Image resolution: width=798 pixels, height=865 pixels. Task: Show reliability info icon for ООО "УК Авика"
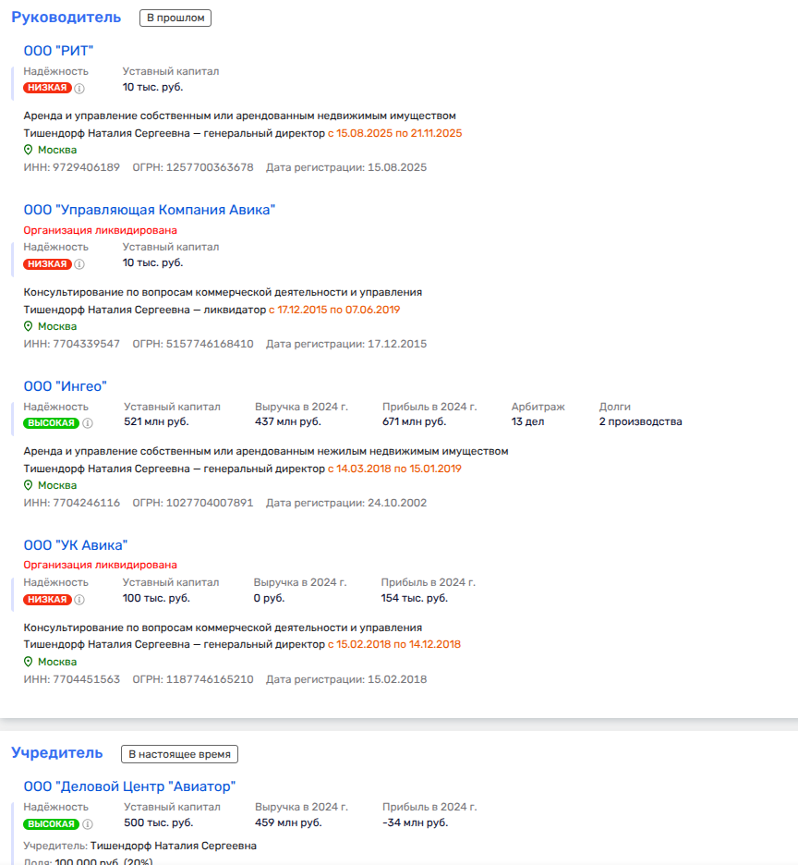pyautogui.click(x=79, y=600)
